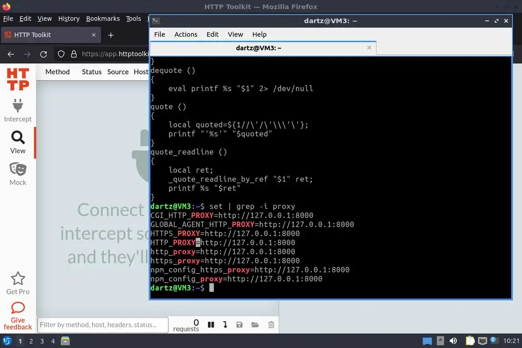Import a HAR file with the folder icon
Viewport: 522px width, 348px height.
[255, 325]
